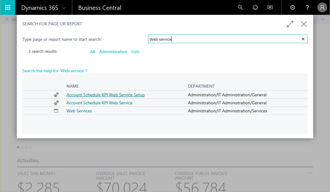The width and height of the screenshot is (330, 192).
Task: Open Account Schedule KPI Web Service Setup
Action: (x=106, y=95)
